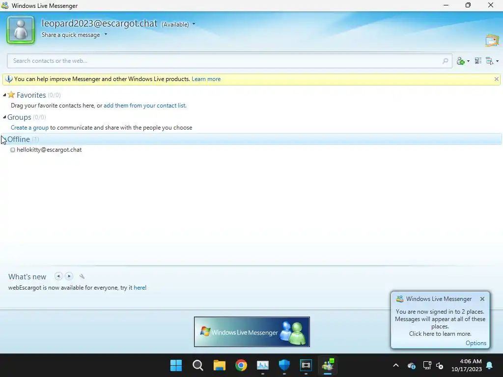
Task: Follow the Learn more link in info bar
Action: click(x=206, y=79)
